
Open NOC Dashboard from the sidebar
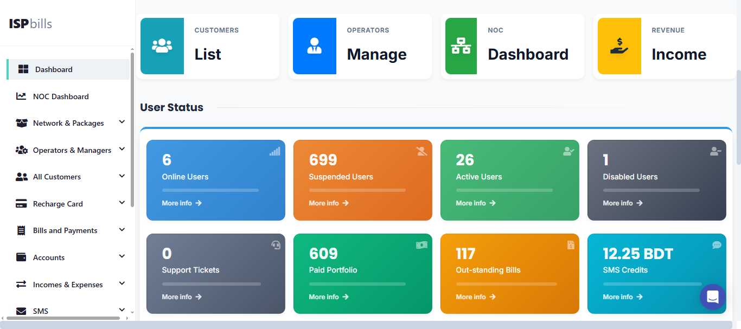coord(61,96)
